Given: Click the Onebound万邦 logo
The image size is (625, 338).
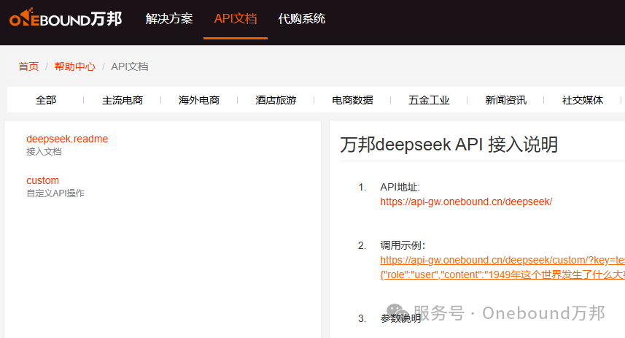Looking at the screenshot, I should pyautogui.click(x=66, y=18).
